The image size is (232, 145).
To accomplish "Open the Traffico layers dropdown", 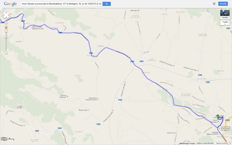I will (x=225, y=22).
